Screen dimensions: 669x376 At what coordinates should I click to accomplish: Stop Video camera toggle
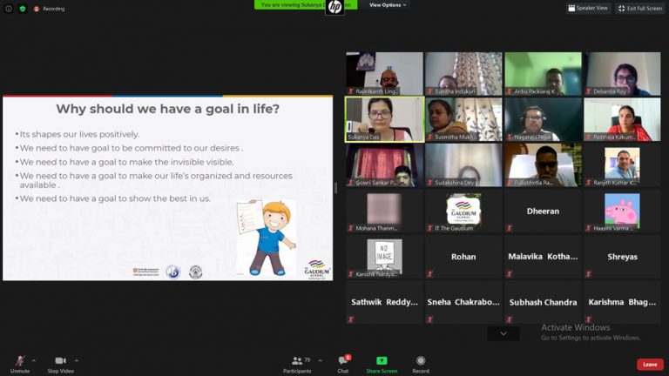pos(60,361)
